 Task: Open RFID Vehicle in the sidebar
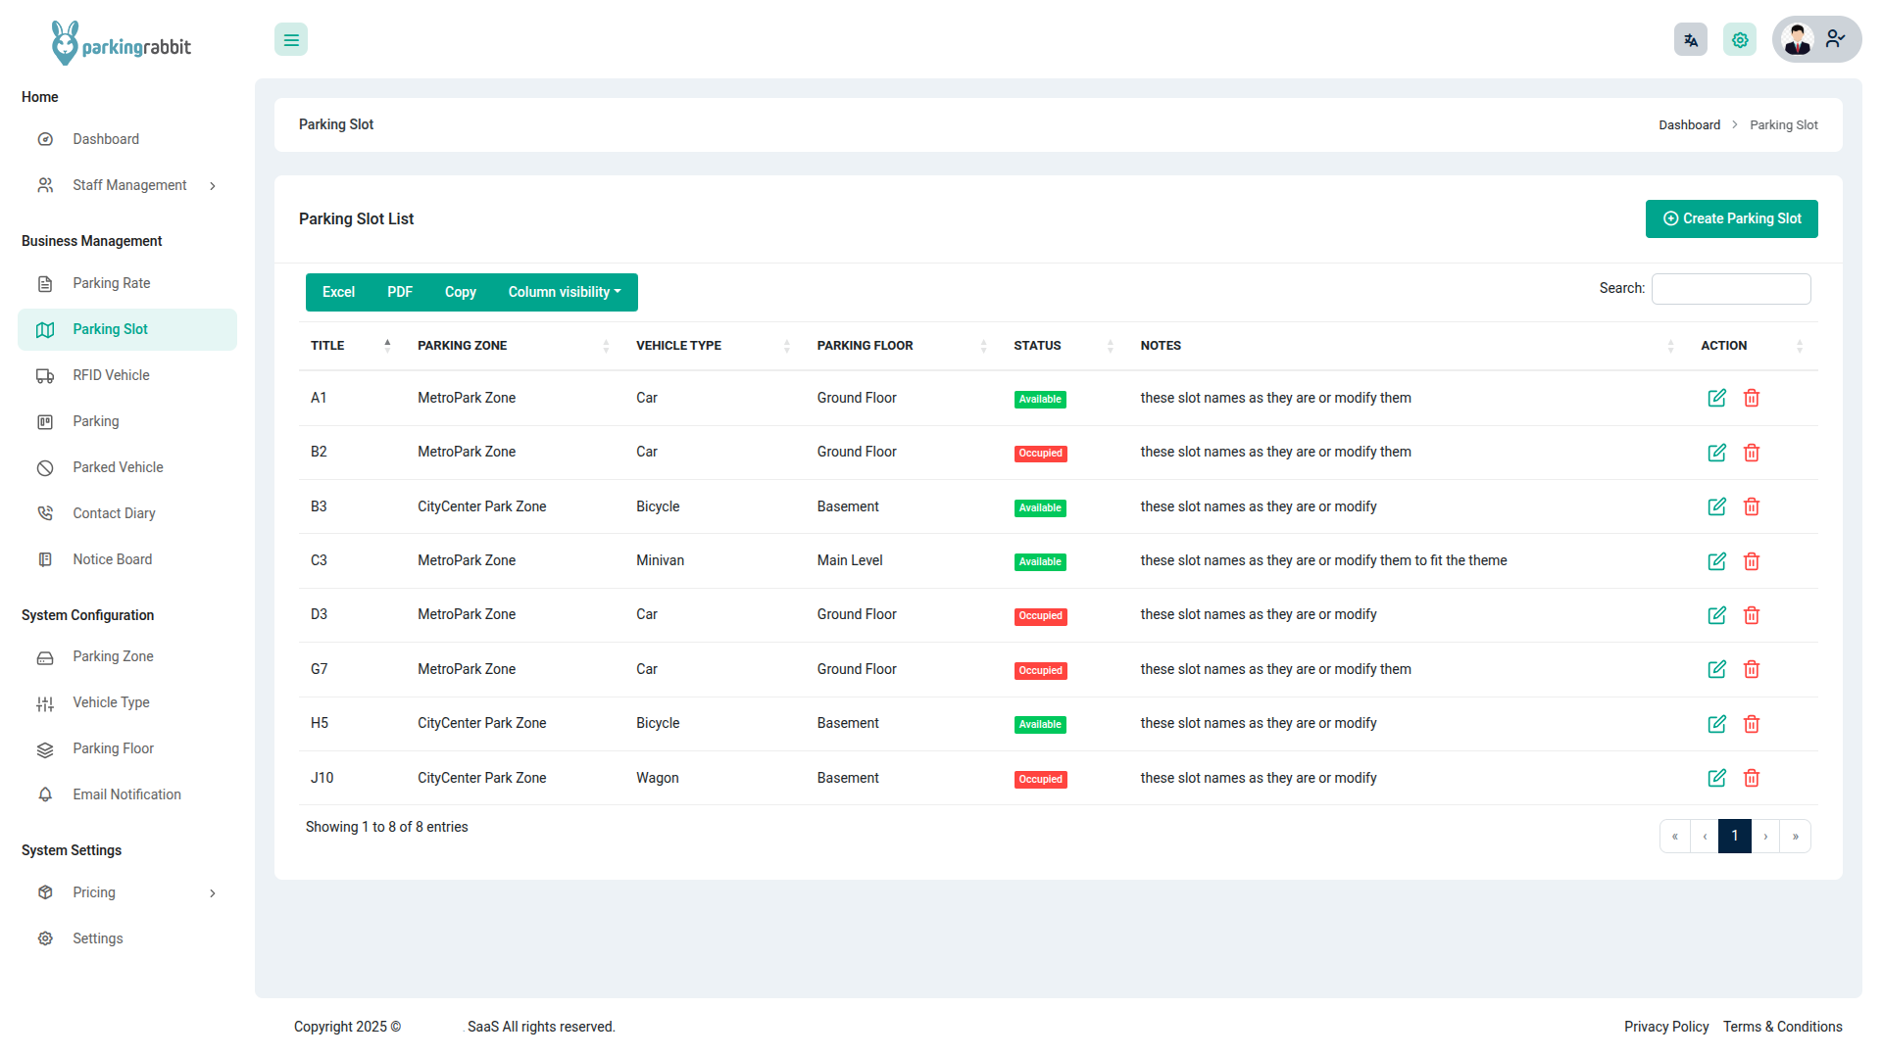(111, 375)
